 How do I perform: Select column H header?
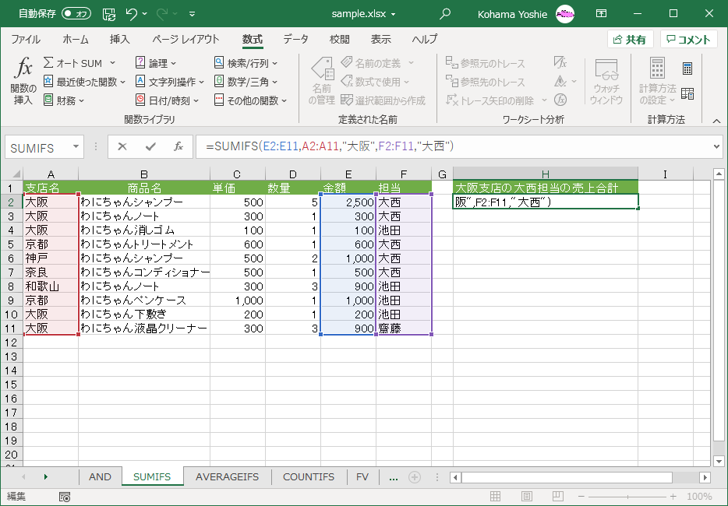coord(546,174)
